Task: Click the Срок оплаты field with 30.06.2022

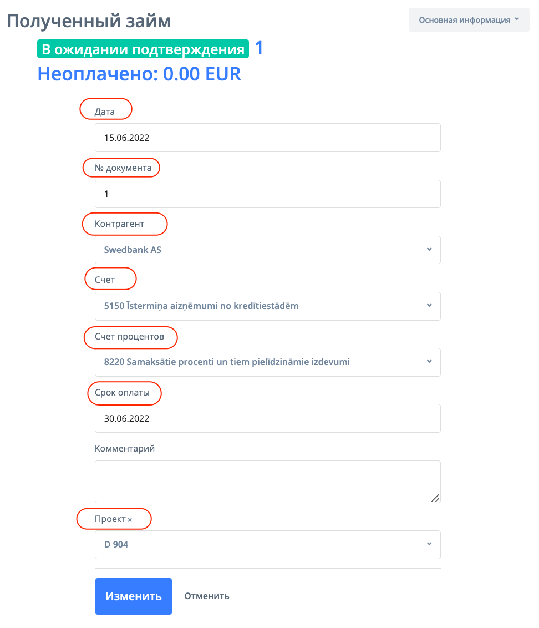Action: [x=267, y=418]
